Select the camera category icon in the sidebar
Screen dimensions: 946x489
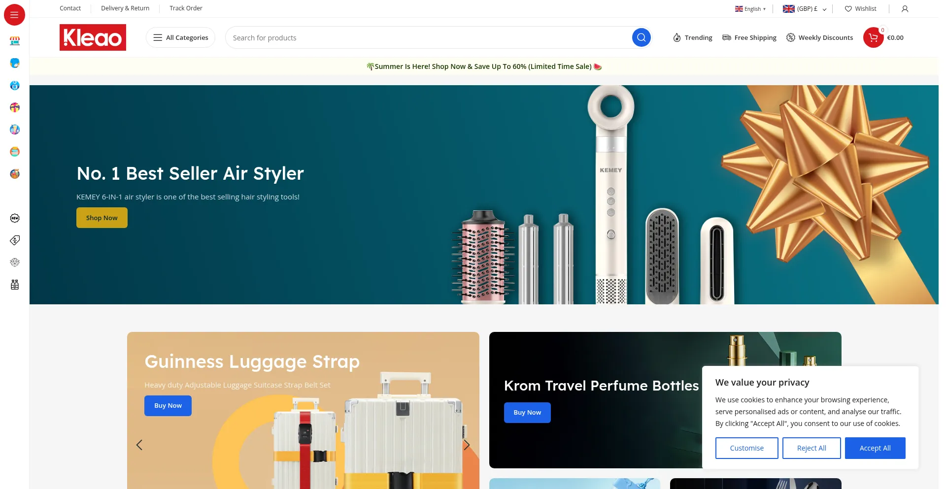(x=15, y=85)
